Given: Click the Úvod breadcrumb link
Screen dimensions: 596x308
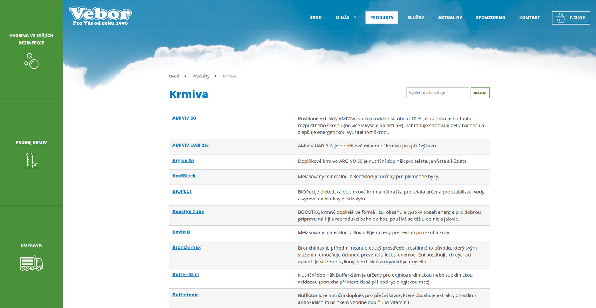Looking at the screenshot, I should tap(174, 76).
